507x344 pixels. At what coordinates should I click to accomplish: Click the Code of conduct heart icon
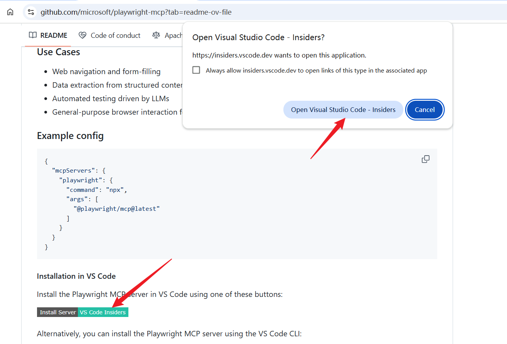(x=83, y=35)
